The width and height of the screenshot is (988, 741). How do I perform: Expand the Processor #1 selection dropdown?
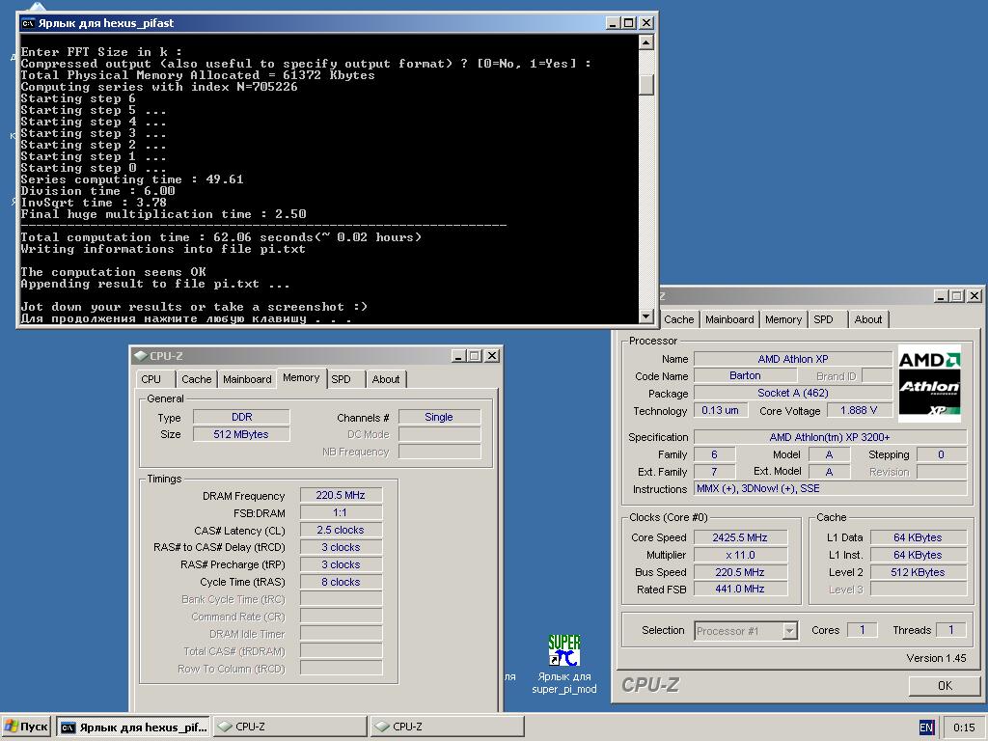pos(789,631)
